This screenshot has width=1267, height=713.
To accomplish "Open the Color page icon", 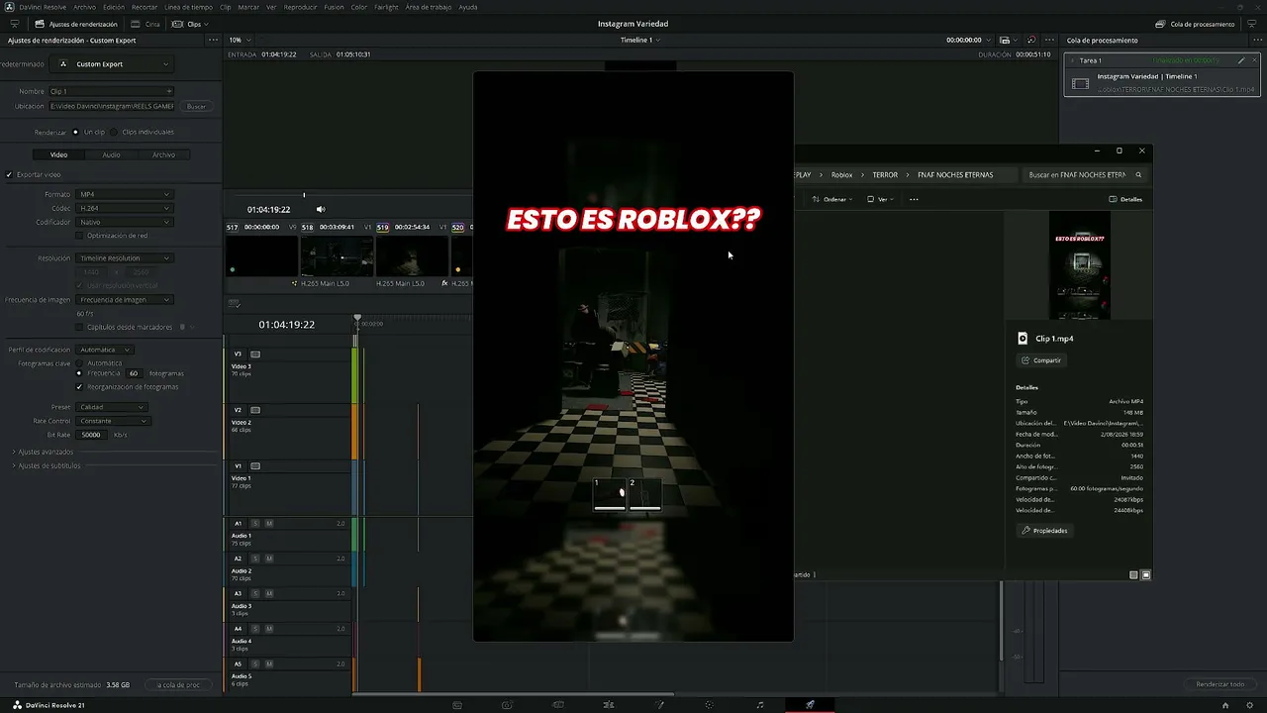I will [710, 704].
